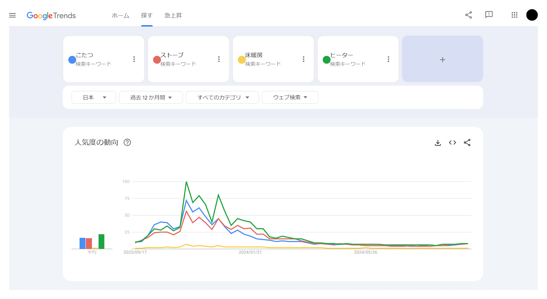Image resolution: width=547 pixels, height=299 pixels.
Task: Open the hamburger main menu
Action: [x=12, y=15]
